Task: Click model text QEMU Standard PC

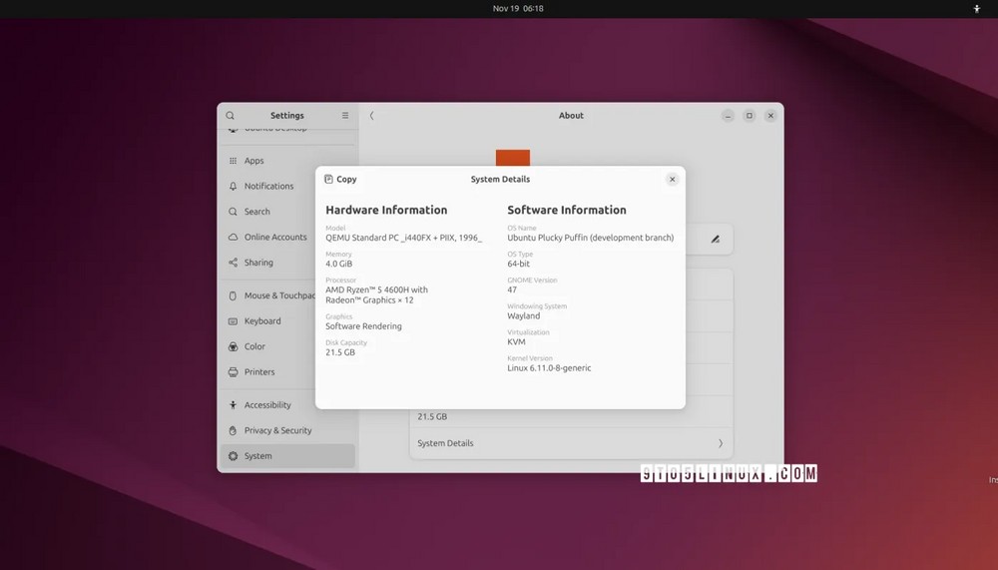Action: (x=403, y=238)
